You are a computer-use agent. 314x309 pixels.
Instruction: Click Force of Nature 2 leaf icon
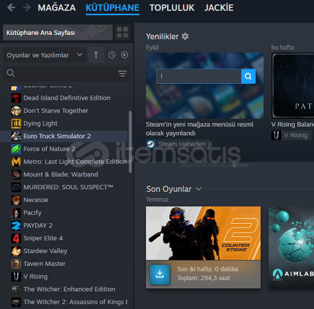[x=16, y=149]
